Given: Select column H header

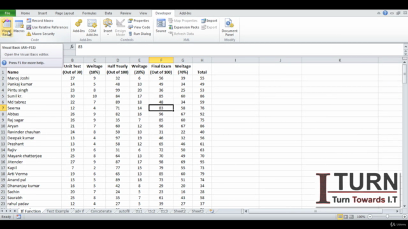Looking at the screenshot, I should (x=202, y=60).
